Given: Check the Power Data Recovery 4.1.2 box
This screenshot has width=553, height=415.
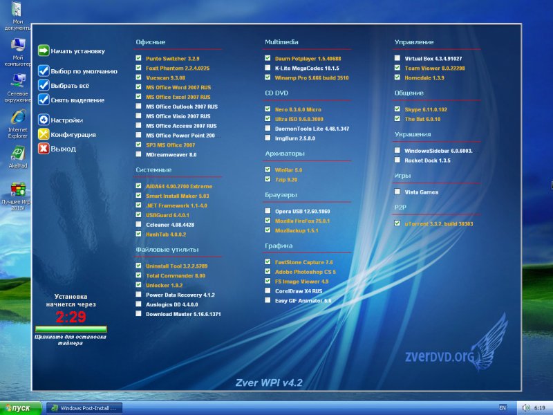Looking at the screenshot, I should tap(139, 295).
